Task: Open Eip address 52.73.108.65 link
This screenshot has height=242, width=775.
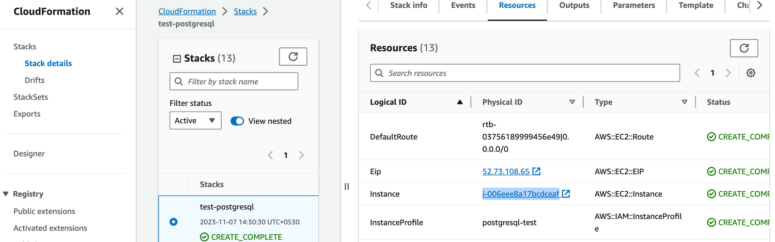Action: pyautogui.click(x=506, y=171)
